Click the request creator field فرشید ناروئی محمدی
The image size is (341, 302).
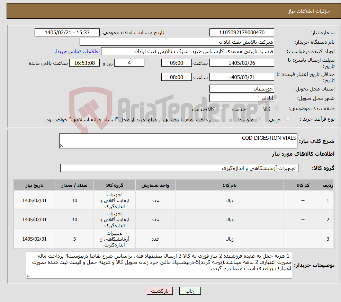(187, 51)
